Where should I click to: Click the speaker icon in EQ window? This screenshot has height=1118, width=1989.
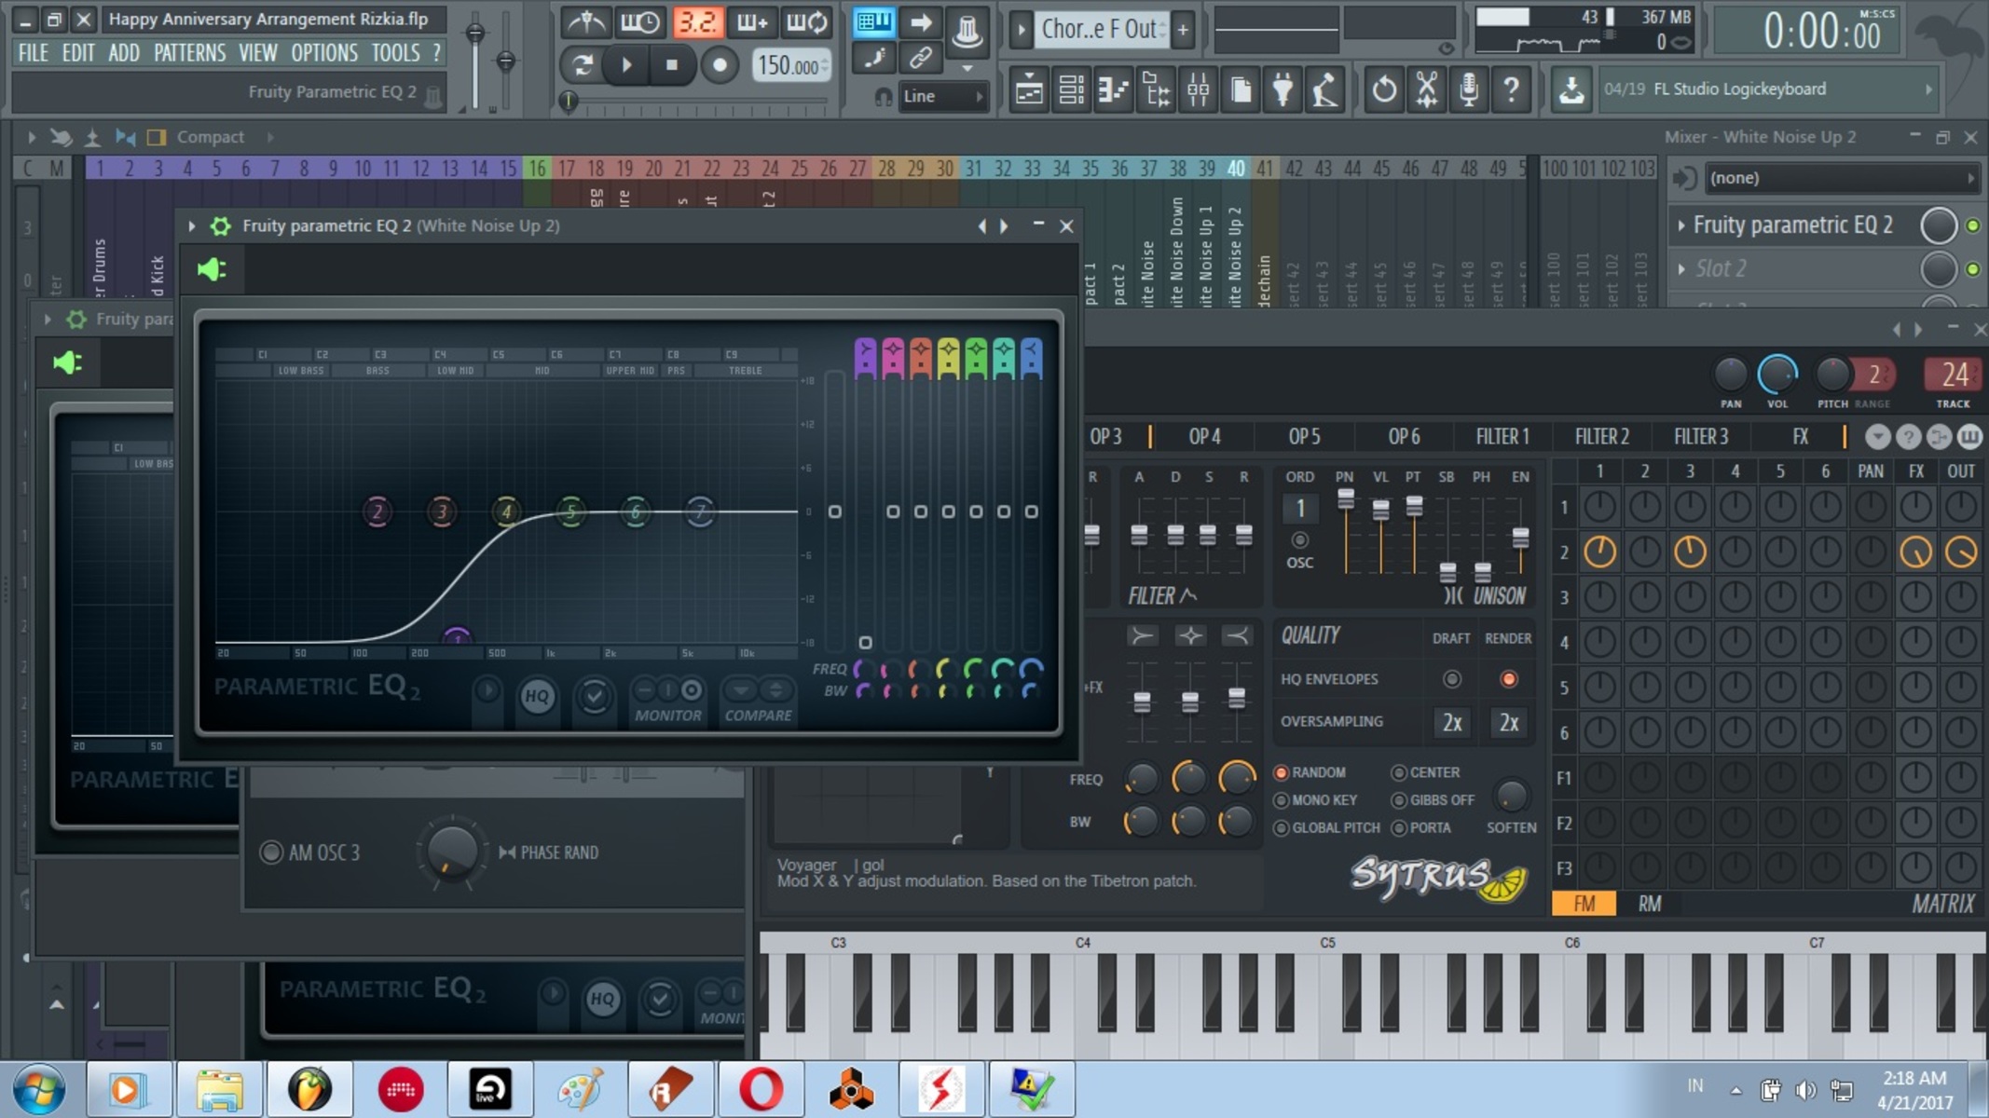[x=212, y=269]
